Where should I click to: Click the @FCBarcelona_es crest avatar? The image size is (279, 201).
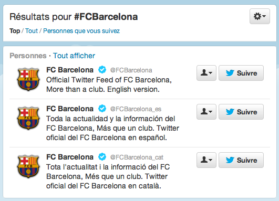(28, 118)
